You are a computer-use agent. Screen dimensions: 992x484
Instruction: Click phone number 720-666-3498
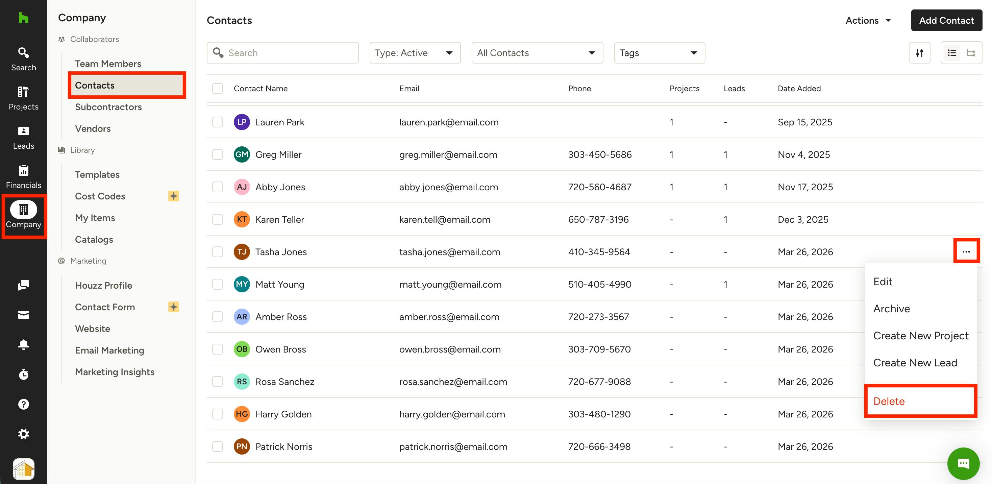(599, 446)
